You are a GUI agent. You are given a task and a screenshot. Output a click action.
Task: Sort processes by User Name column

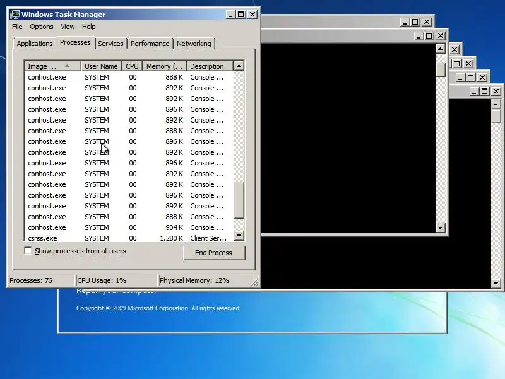(x=101, y=66)
